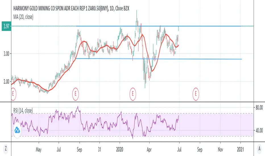Select the upper blue horizontal resistance line
Screen dimensions: 265x156
[159, 26]
